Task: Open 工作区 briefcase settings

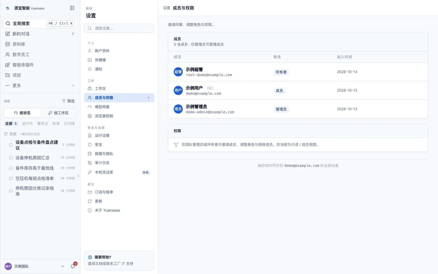Action: tap(119, 89)
